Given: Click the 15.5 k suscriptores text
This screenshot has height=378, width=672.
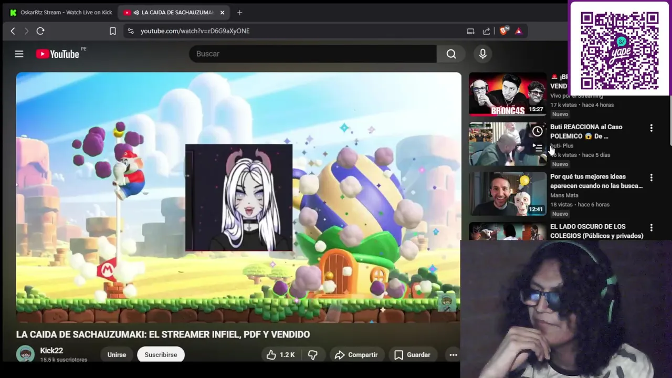Looking at the screenshot, I should click(64, 360).
